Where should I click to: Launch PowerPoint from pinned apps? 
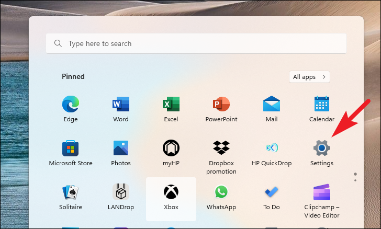tap(221, 109)
